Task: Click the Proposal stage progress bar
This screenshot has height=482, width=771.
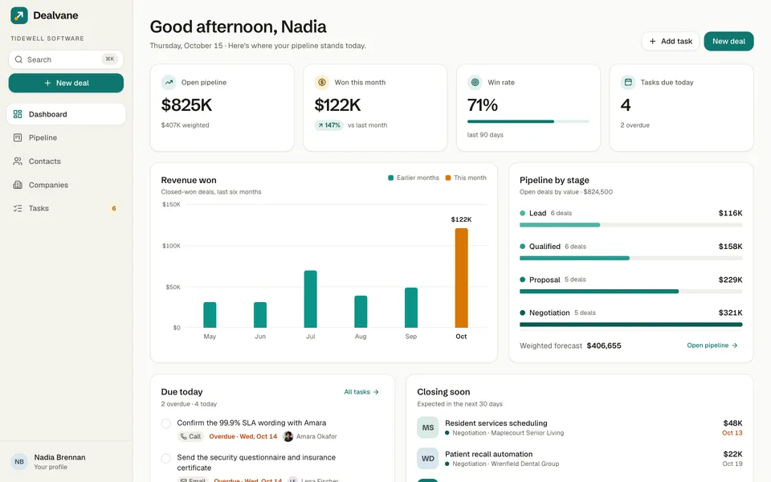Action: 631,292
